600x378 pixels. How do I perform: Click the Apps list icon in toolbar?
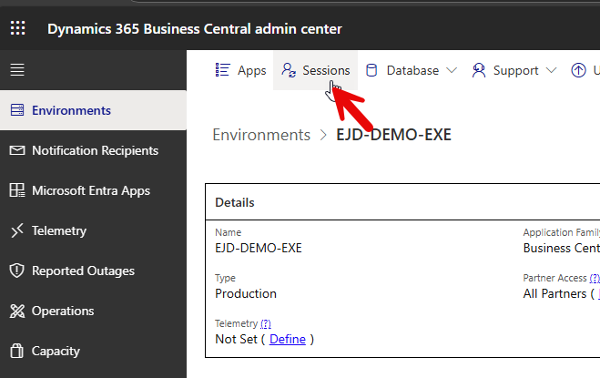click(x=223, y=70)
